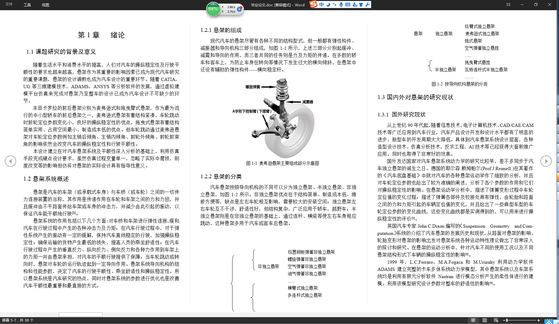Click 油气弹簧非独立悬架 entry

[x=307, y=274]
